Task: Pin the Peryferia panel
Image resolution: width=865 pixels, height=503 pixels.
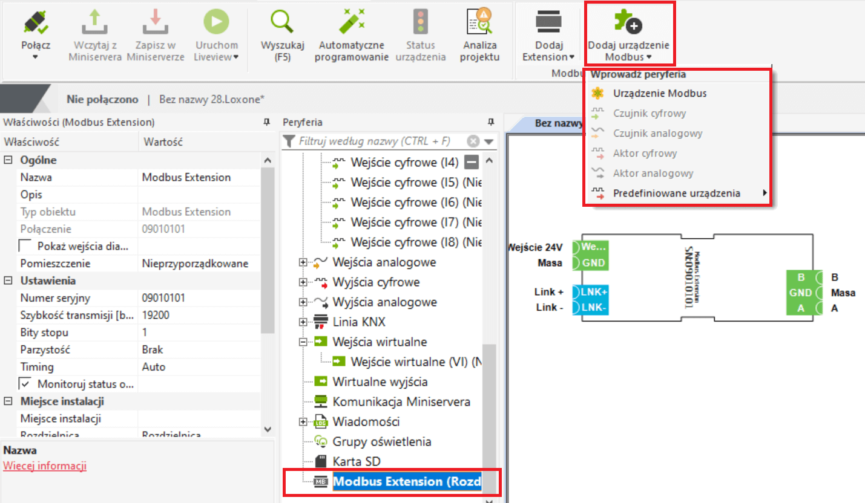Action: tap(491, 122)
